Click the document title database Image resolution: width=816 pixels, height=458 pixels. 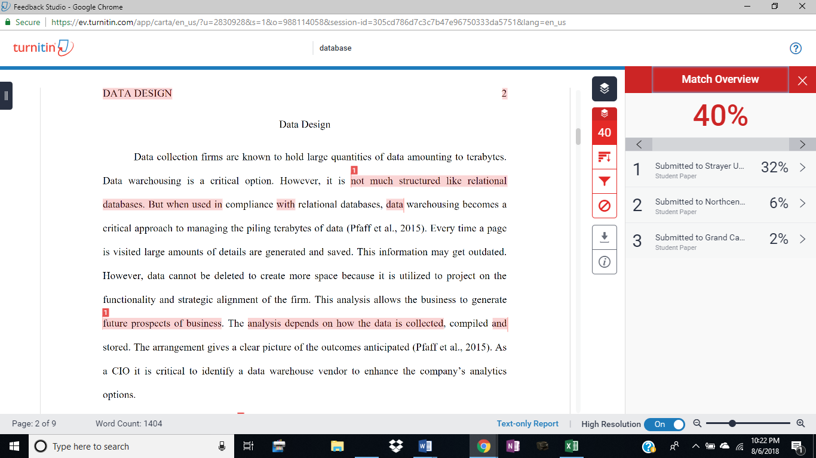coord(336,48)
